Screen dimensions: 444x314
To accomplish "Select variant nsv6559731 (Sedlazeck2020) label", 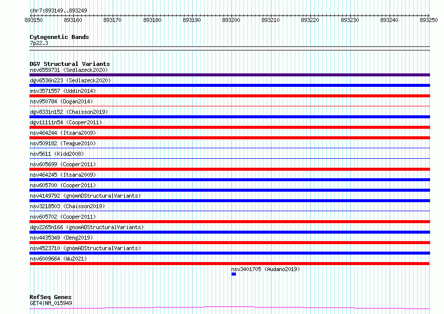I will point(69,70).
